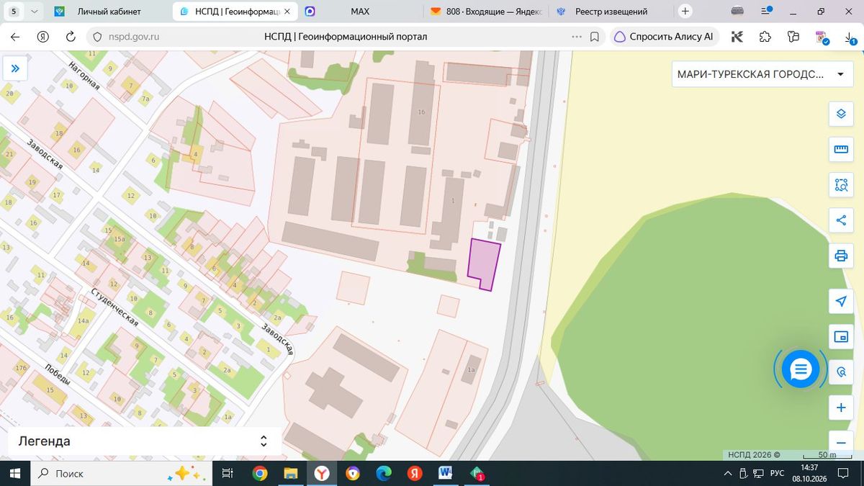The height and width of the screenshot is (486, 864).
Task: Activate the area search selection tool
Action: (840, 185)
